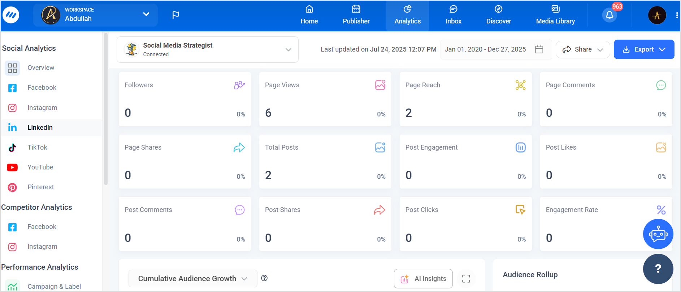Go to the Discover tab
Image resolution: width=681 pixels, height=292 pixels.
click(499, 16)
